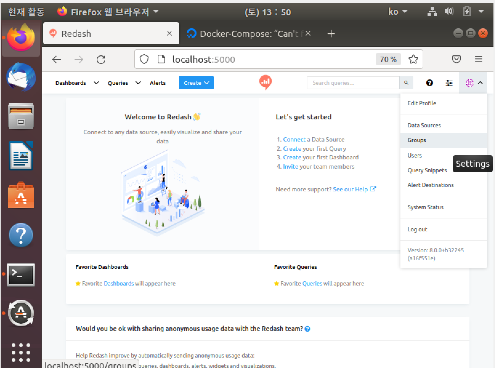495x368 pixels.
Task: Click the anonymous usage help info icon
Action: pos(307,329)
